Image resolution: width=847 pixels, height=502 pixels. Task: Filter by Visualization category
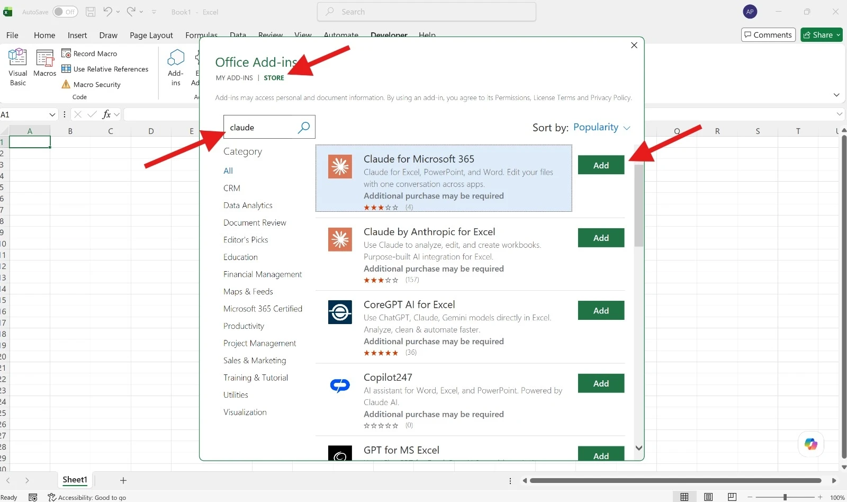click(245, 412)
